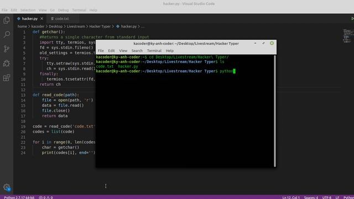The width and height of the screenshot is (354, 199).
Task: Close the terminal window with green button
Action: [272, 43]
